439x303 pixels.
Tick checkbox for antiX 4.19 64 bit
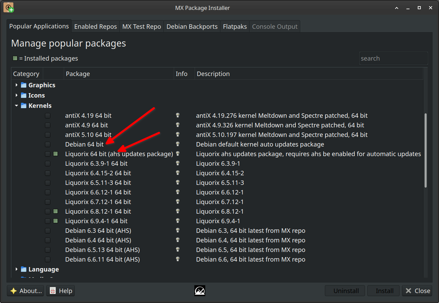click(48, 116)
